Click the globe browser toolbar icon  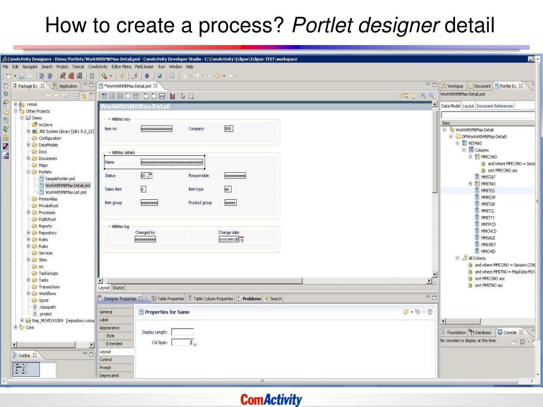[x=159, y=76]
